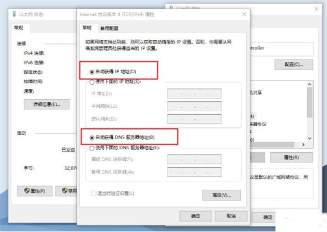Image resolution: width=327 pixels, height=232 pixels.
Task: Open 详细信息(E)... in Ethernet status
Action: 47,104
